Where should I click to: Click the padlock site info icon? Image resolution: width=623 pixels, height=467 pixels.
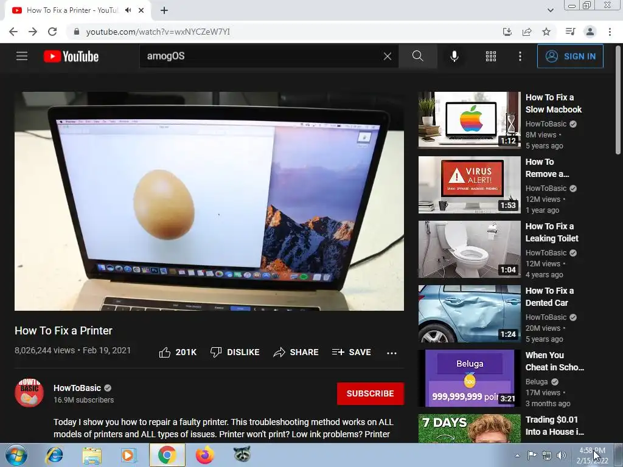click(77, 32)
